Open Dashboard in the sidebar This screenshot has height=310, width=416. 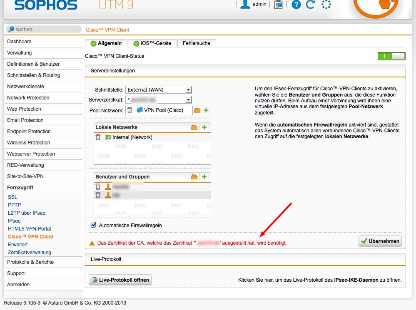[x=43, y=42]
